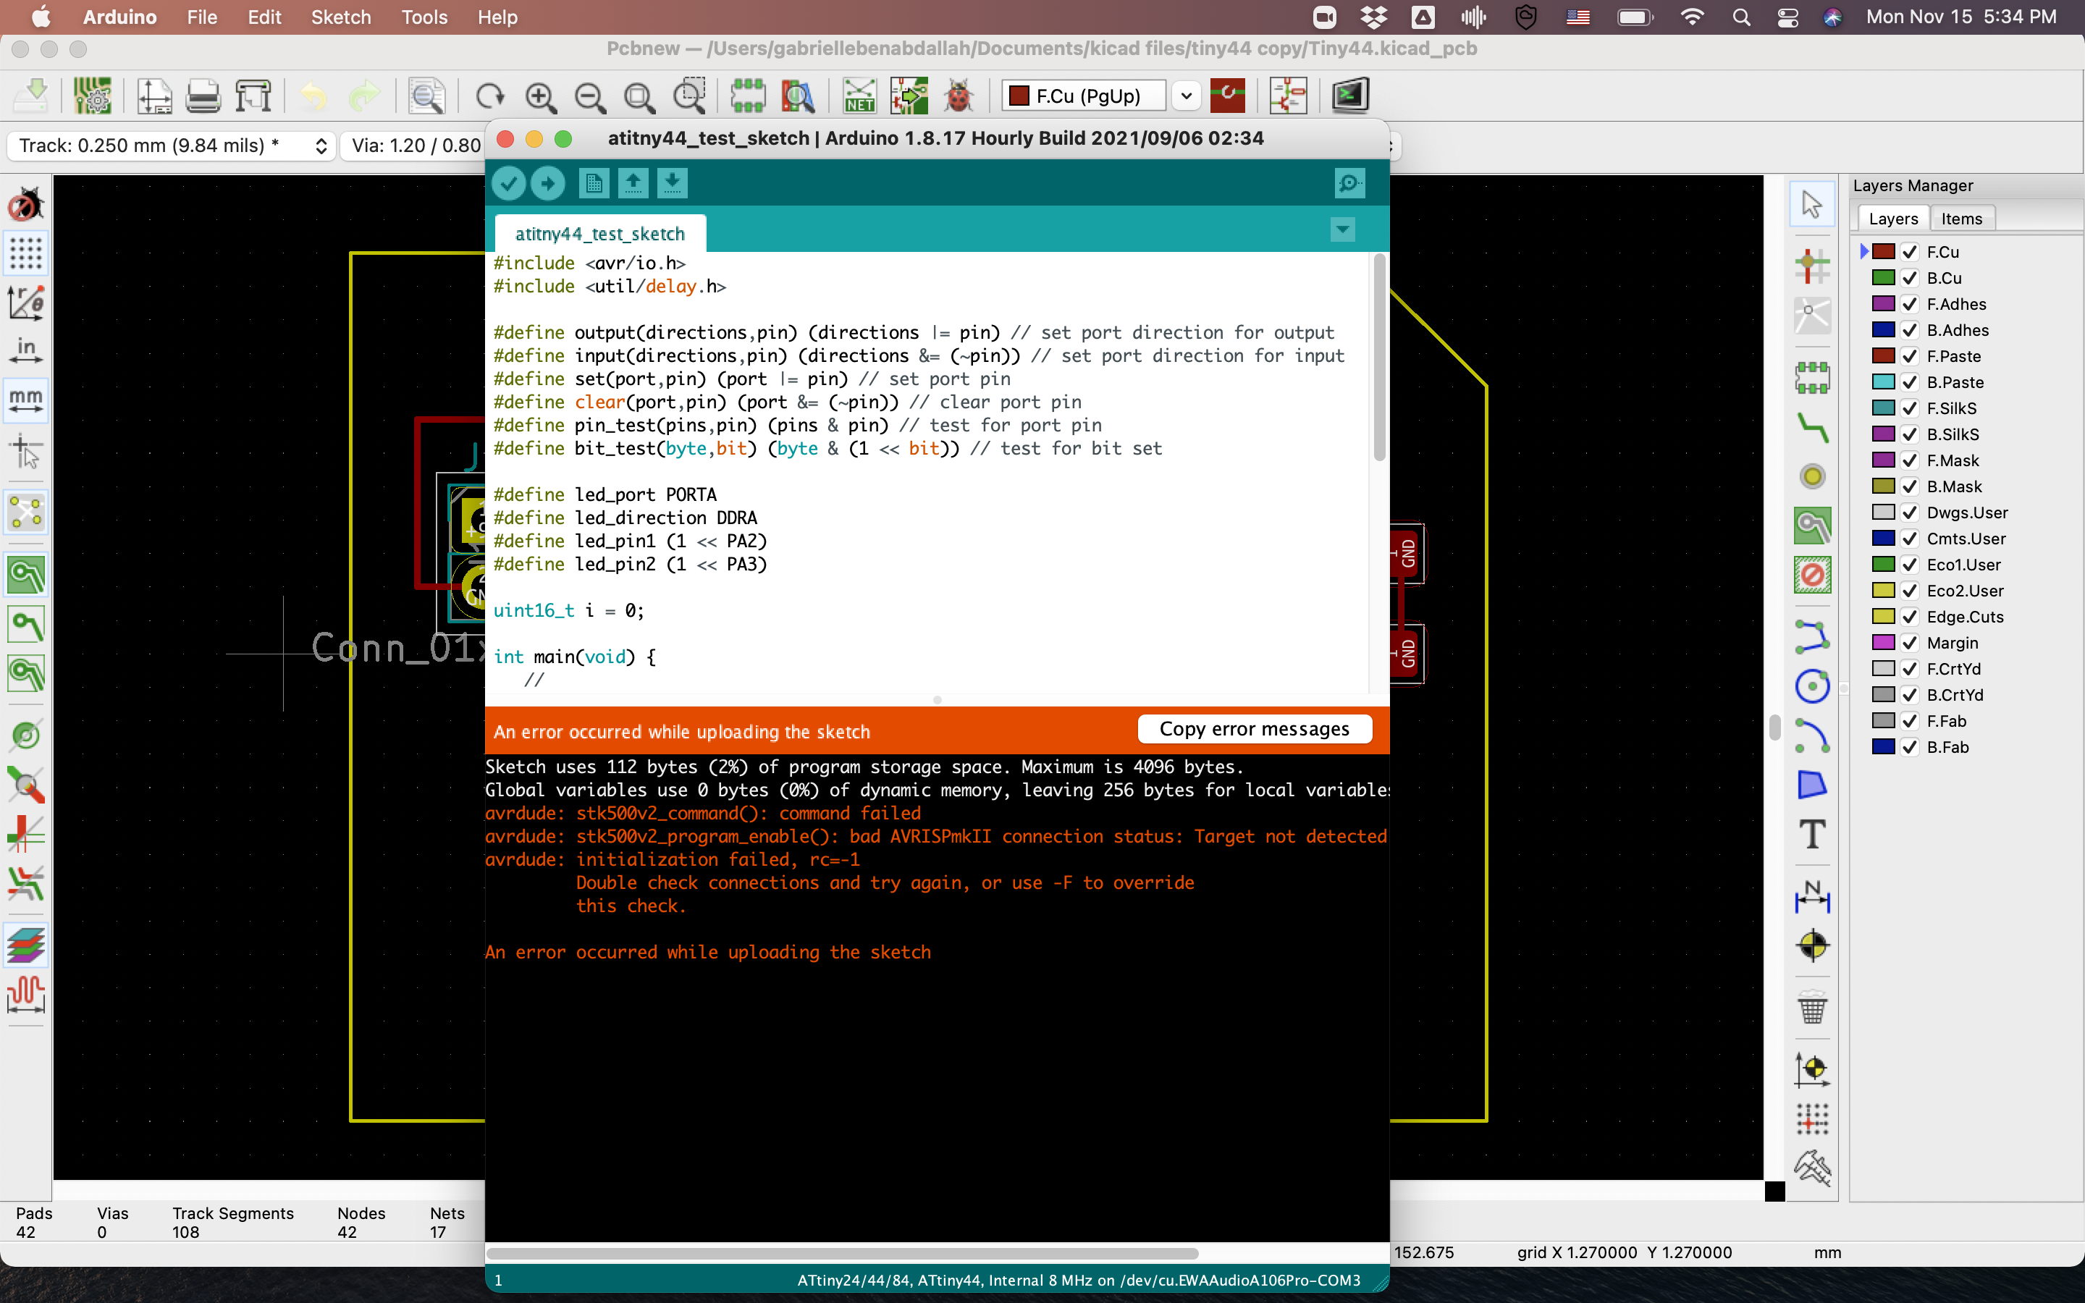Open the Tools menu
The width and height of the screenshot is (2085, 1303).
424,17
